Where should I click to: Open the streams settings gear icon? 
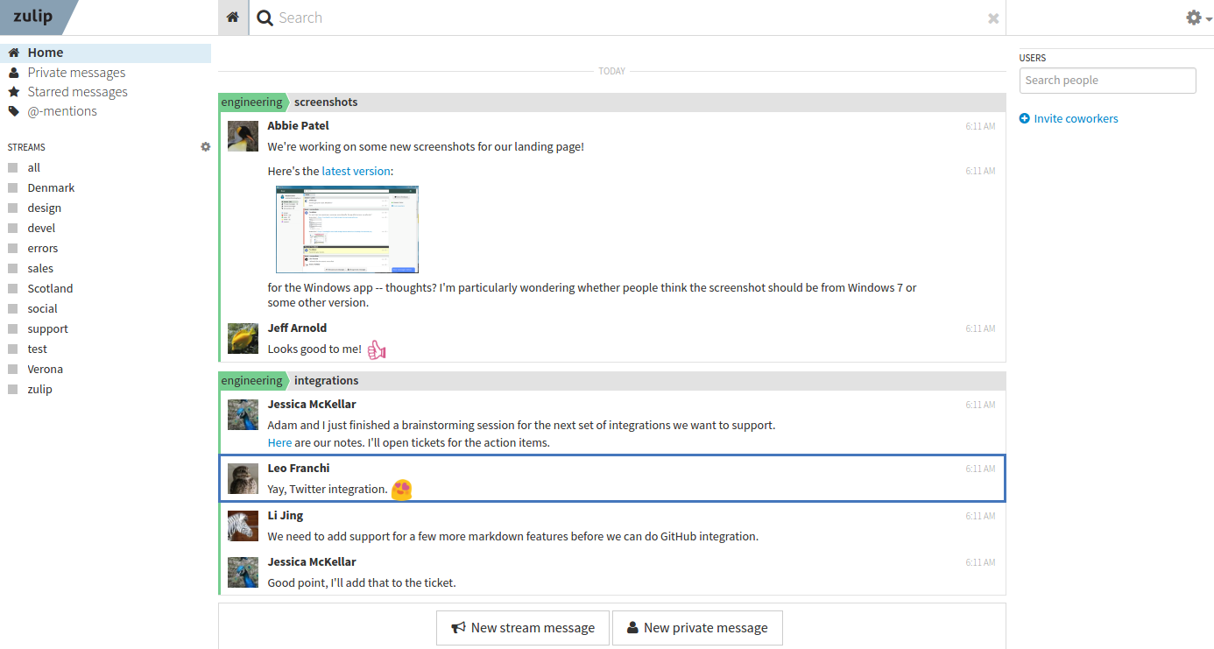[x=206, y=147]
